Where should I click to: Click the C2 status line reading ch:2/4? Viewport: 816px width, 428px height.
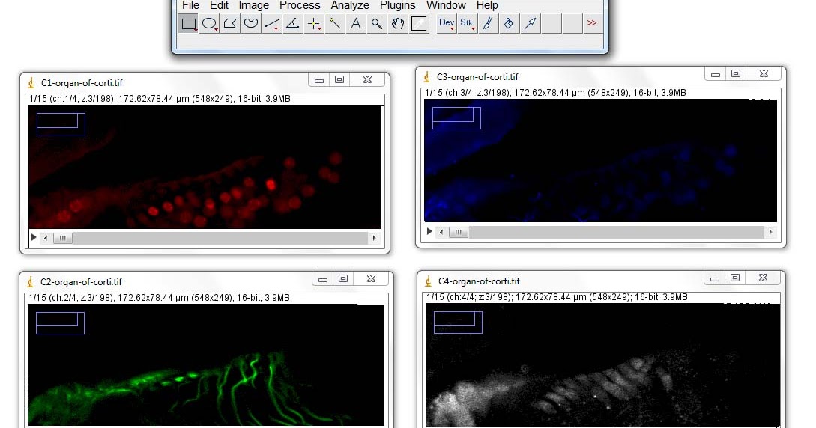pos(159,298)
